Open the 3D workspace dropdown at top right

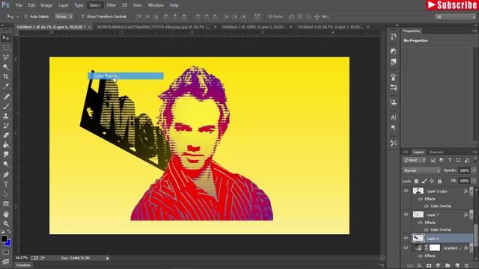(x=456, y=16)
